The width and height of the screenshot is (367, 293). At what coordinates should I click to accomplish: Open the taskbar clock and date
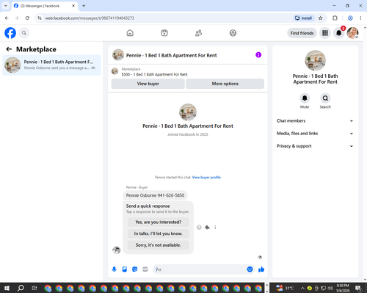pos(343,288)
